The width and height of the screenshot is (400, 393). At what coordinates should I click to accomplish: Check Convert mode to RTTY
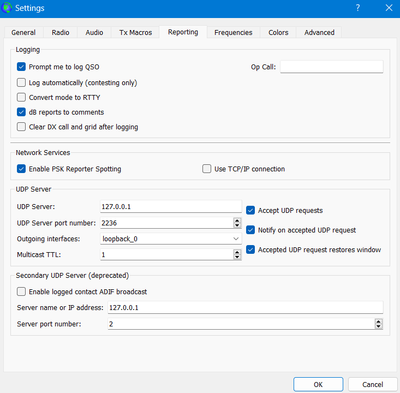[x=21, y=97]
